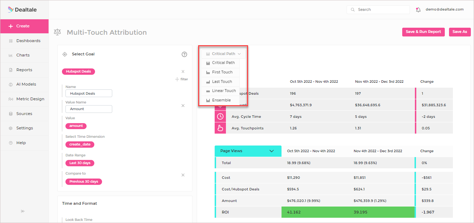The height and width of the screenshot is (223, 474).
Task: Click the Multi-Touch Attribution scales icon
Action: tap(57, 32)
